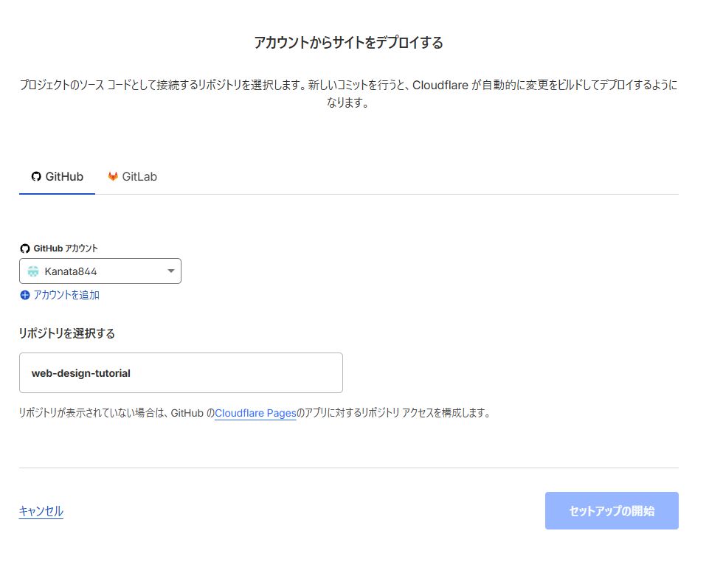Select the GitHub tab
The height and width of the screenshot is (573, 723).
pyautogui.click(x=57, y=176)
